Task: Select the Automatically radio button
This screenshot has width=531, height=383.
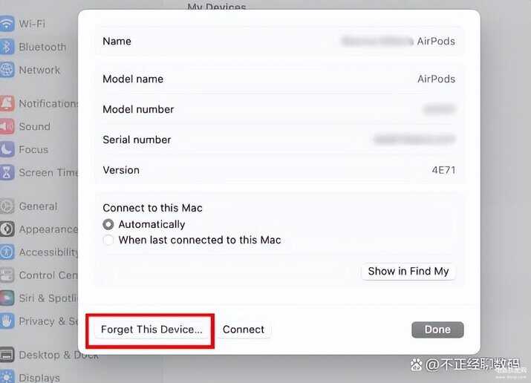Action: pos(108,224)
